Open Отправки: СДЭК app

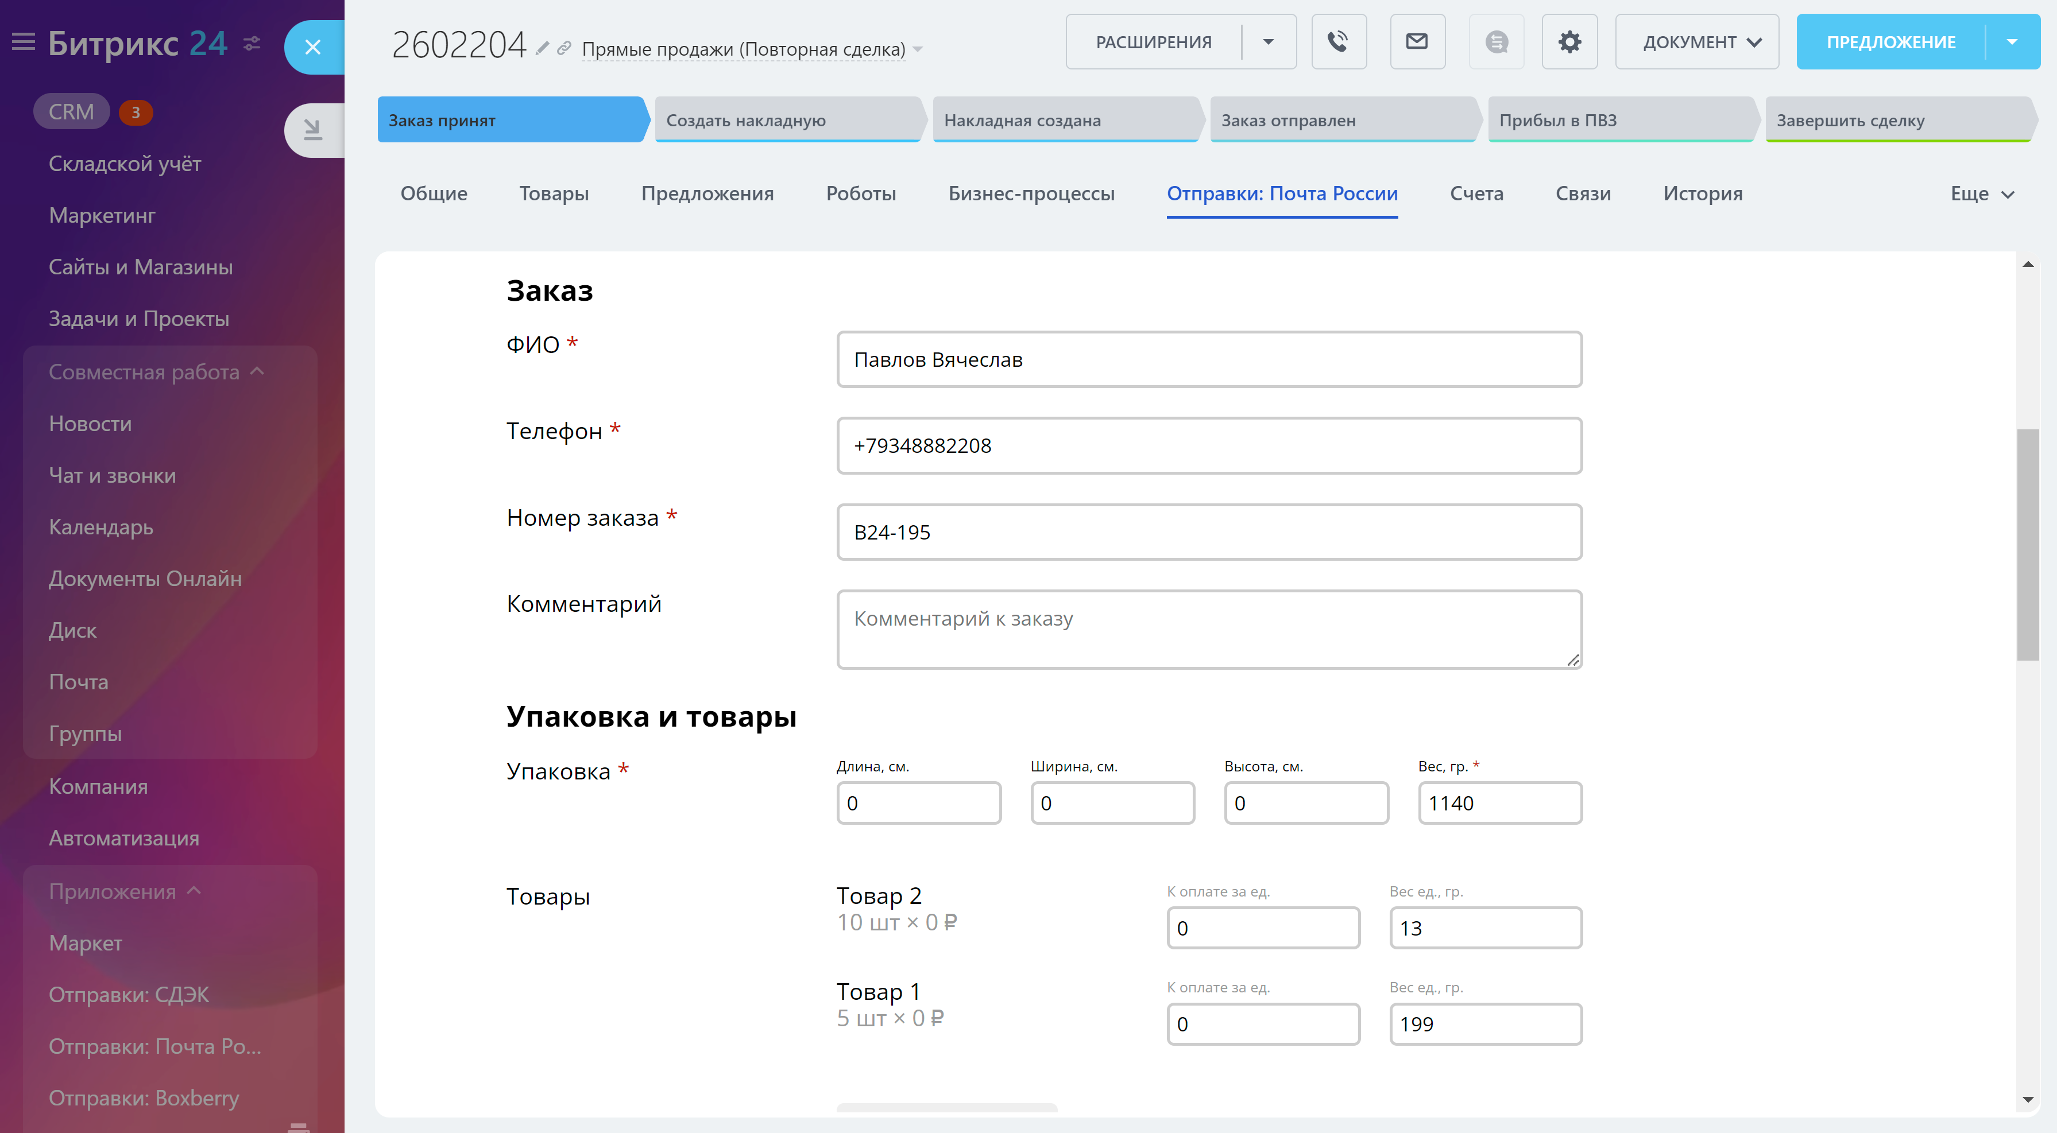tap(129, 995)
